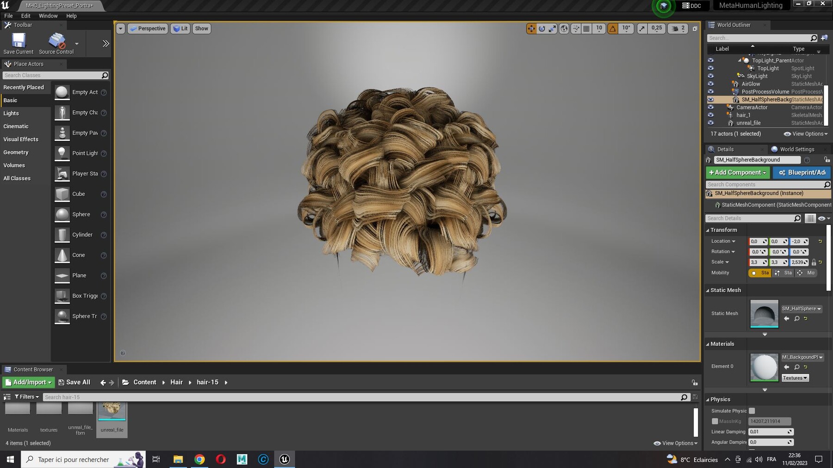Open the Perspective viewport dropdown

tap(148, 28)
